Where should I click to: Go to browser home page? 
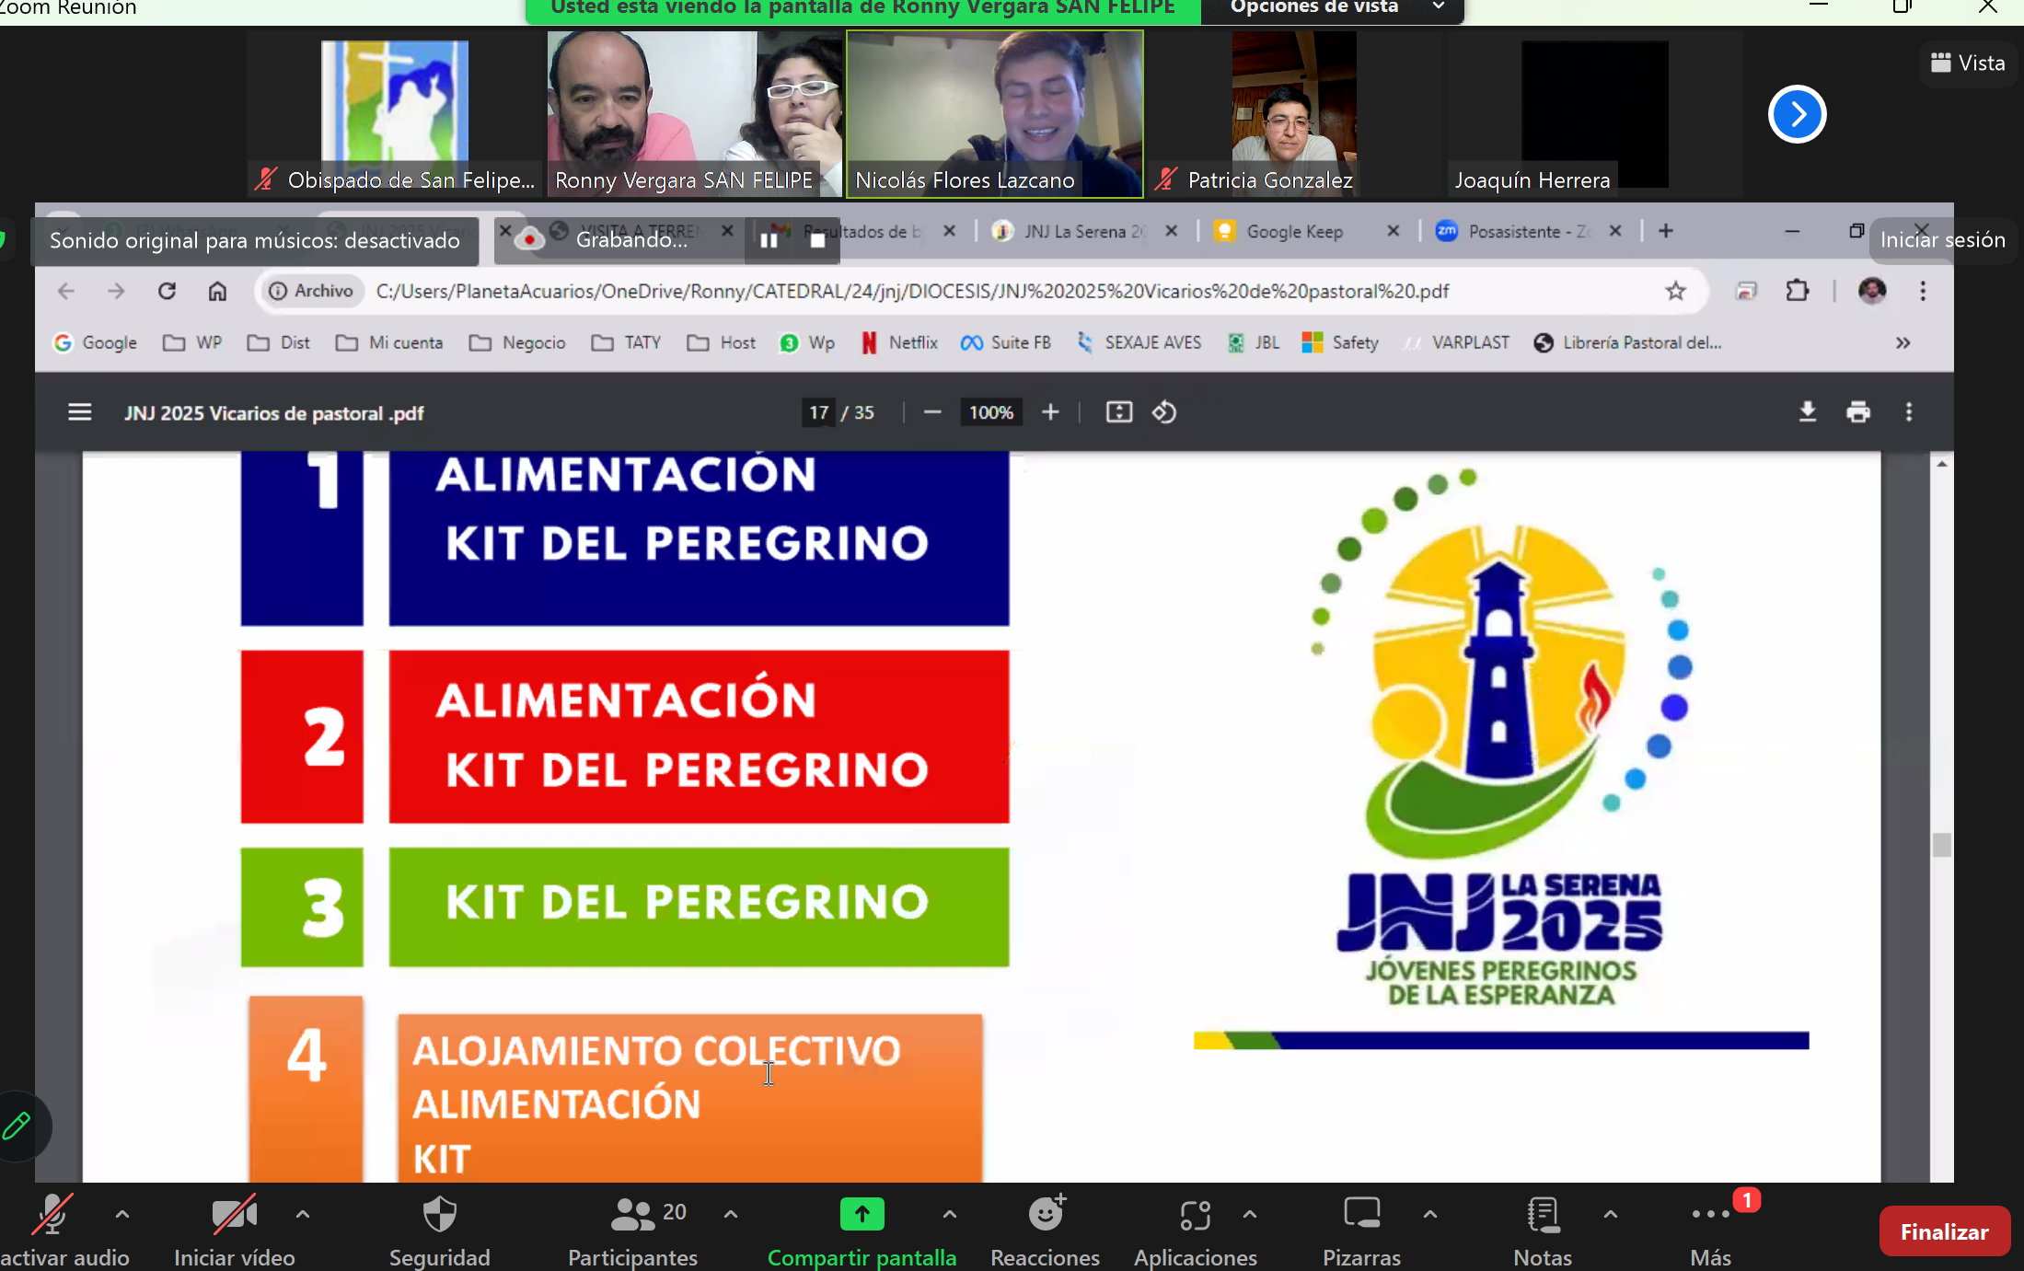(x=217, y=291)
